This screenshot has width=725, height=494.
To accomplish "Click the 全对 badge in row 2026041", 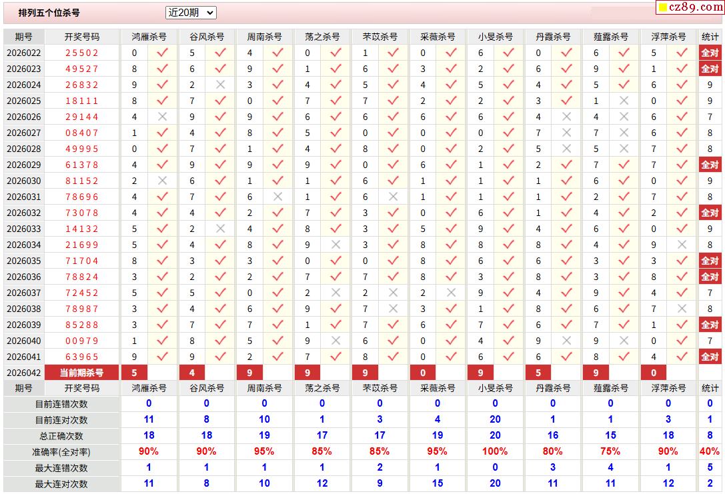I will 710,357.
